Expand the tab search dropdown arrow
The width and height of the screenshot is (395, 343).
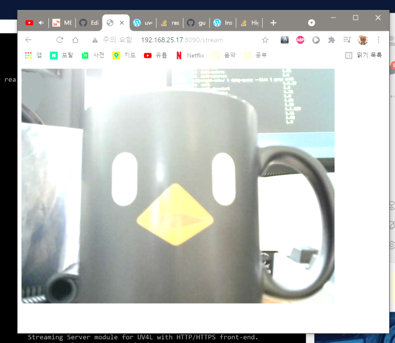pyautogui.click(x=312, y=23)
